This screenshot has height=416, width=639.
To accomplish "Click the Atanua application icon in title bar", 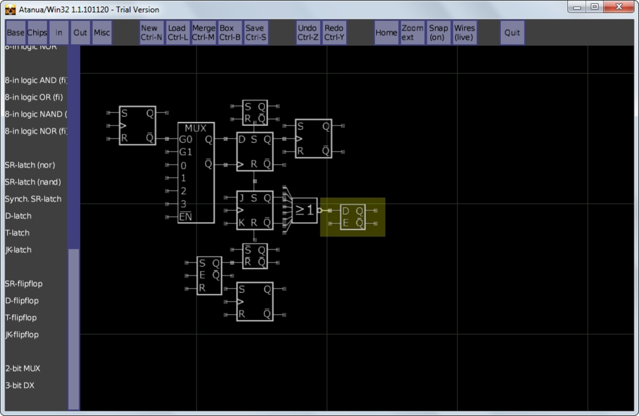I will (x=10, y=9).
